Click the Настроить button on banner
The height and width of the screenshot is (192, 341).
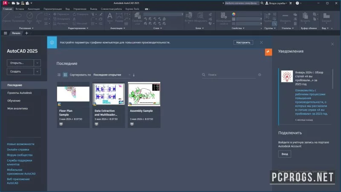[x=243, y=42]
